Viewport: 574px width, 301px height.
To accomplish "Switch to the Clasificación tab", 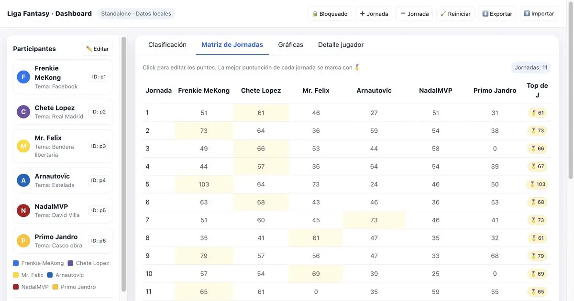I will click(167, 45).
